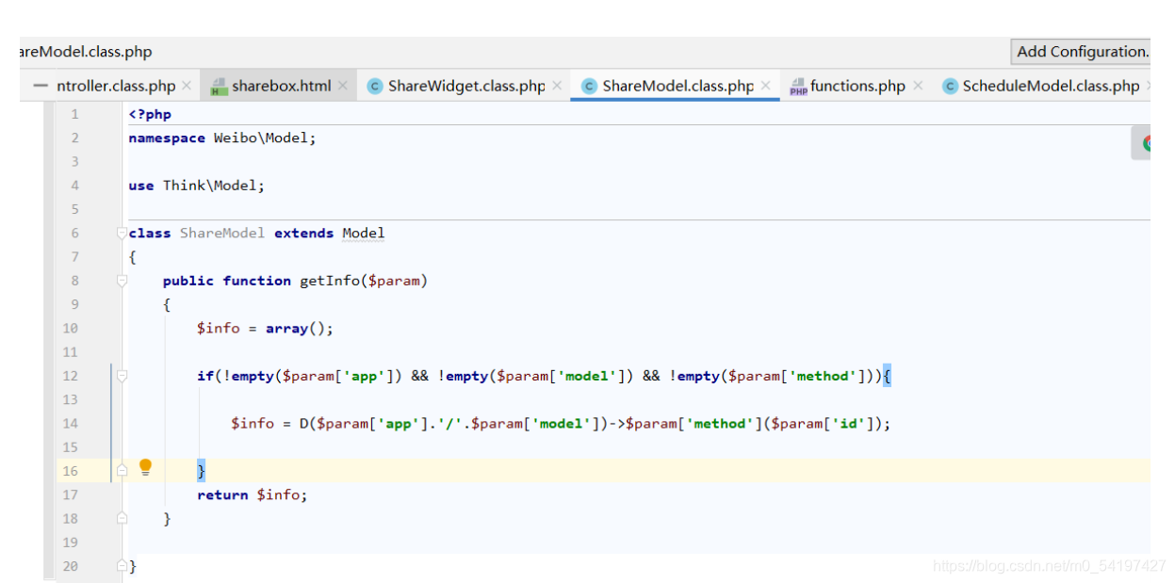Switch to the functions.php tab
The height and width of the screenshot is (583, 1175).
[x=857, y=86]
